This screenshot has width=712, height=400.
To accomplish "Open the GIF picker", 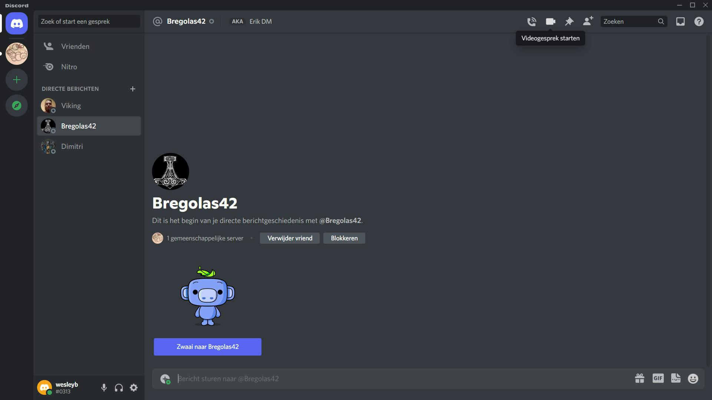I will (658, 378).
